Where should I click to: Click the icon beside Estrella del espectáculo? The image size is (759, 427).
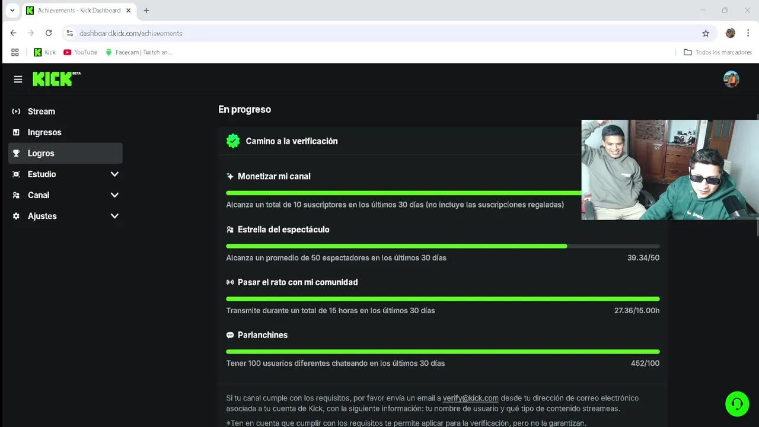click(x=230, y=230)
